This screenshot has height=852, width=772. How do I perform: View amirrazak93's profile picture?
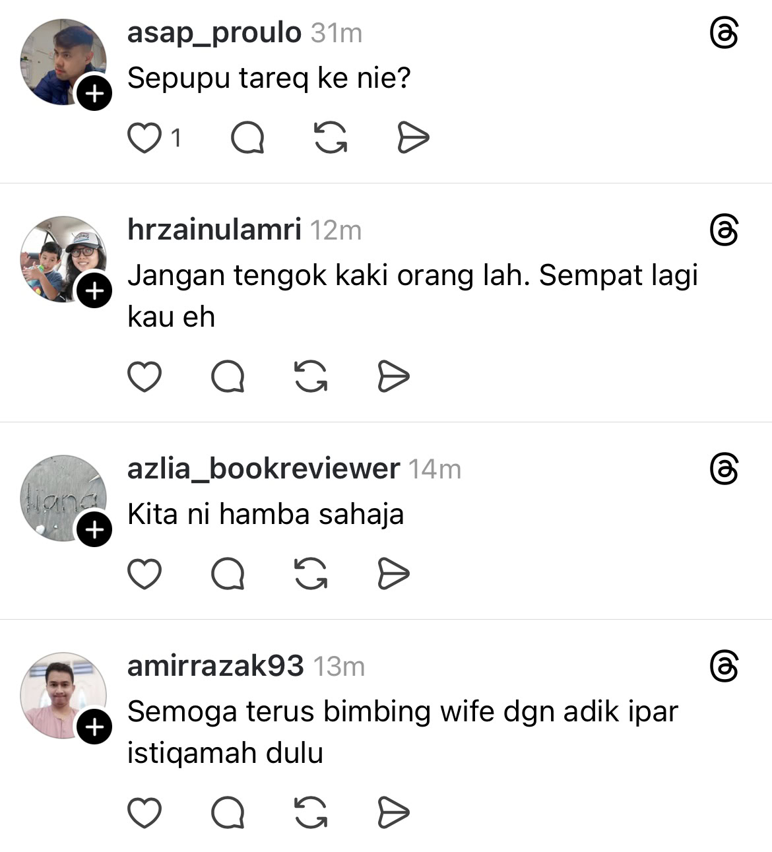(x=63, y=696)
